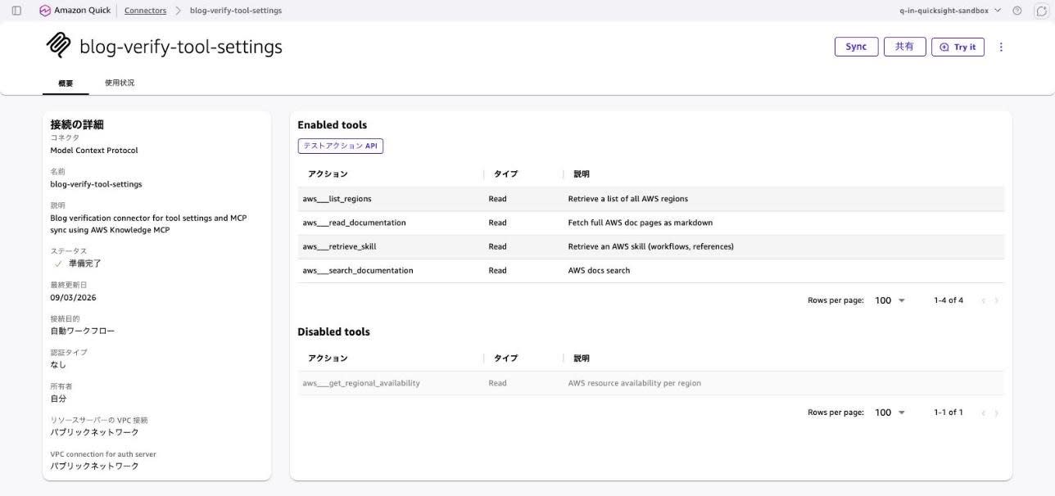Click 'Fetch full AWS doc pages as markdown' text
This screenshot has width=1055, height=496.
[640, 223]
